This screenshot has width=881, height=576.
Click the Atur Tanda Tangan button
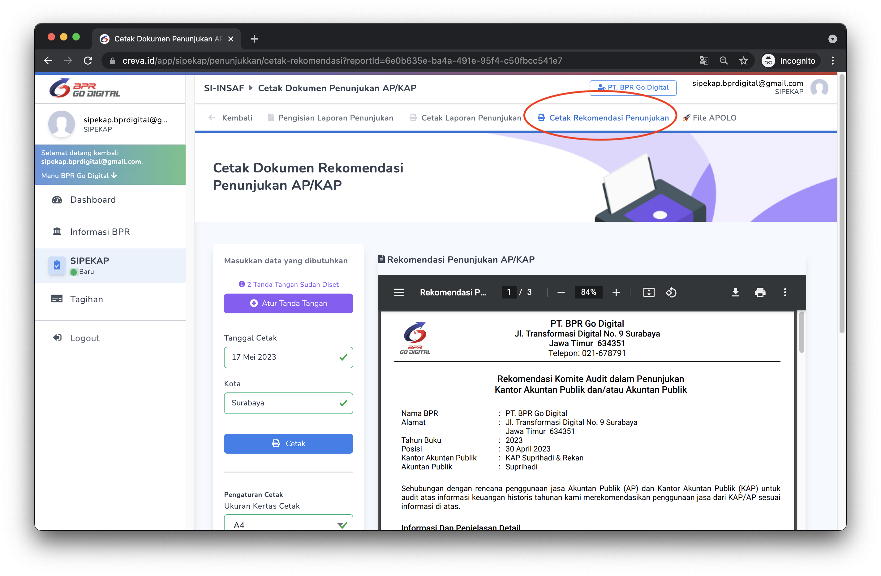click(288, 303)
